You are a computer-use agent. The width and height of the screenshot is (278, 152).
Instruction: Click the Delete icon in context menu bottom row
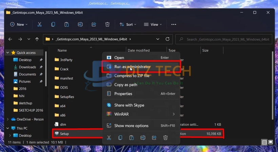(165, 137)
